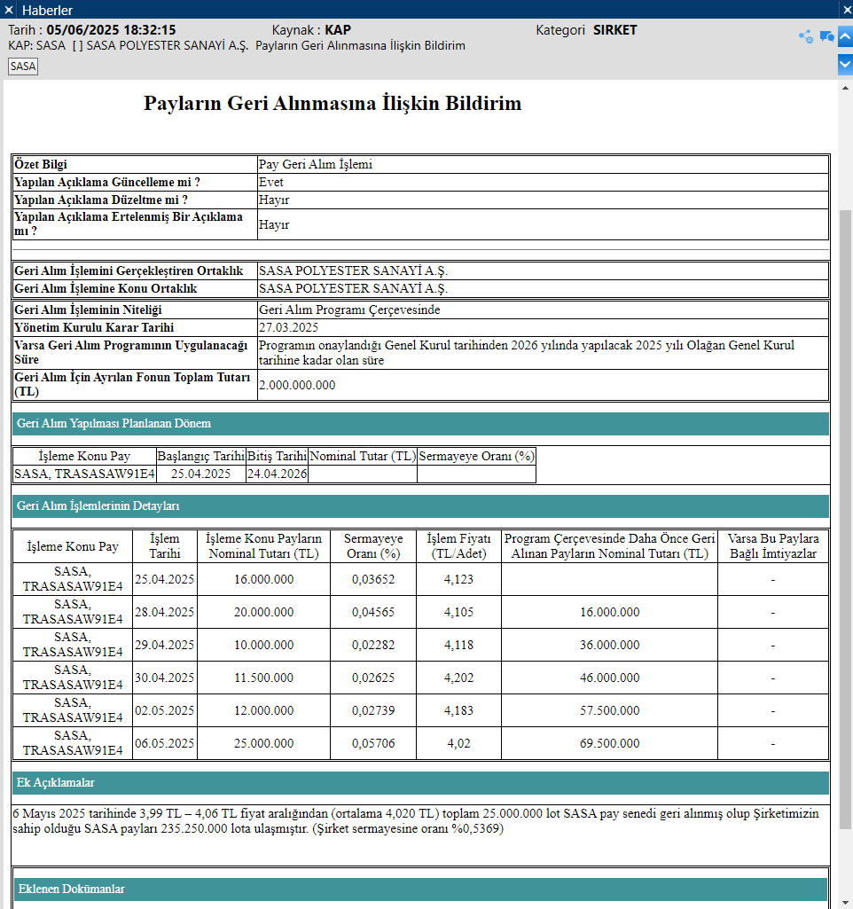The height and width of the screenshot is (909, 853).
Task: Click the 06.05.2025 transaction date cell
Action: 165,743
